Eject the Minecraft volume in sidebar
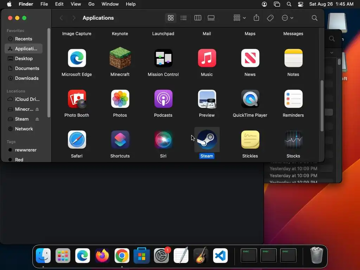Viewport: 360px width, 270px height. click(37, 109)
